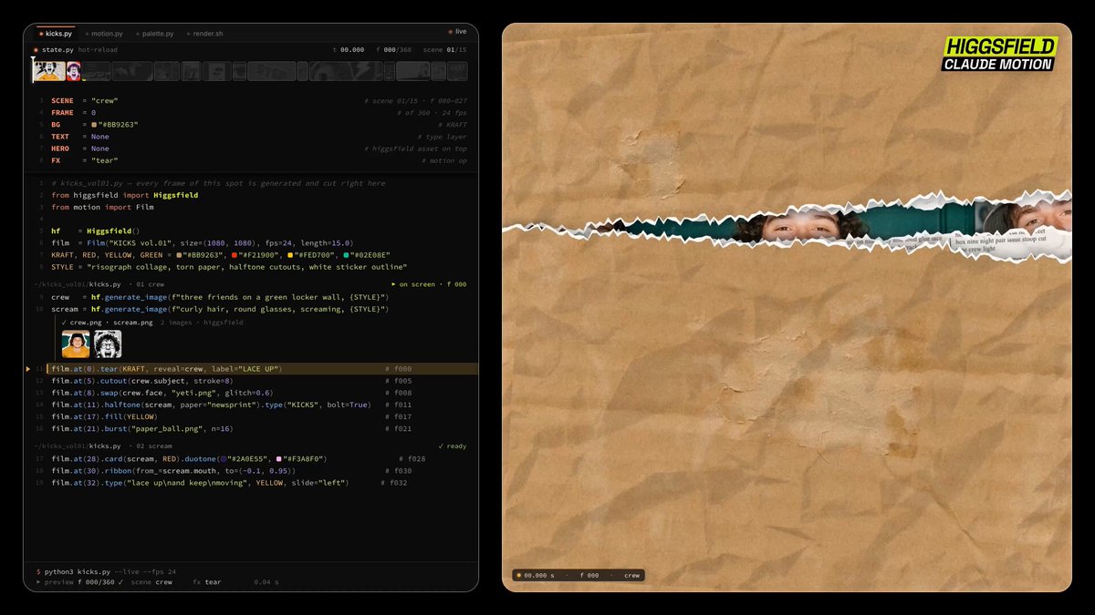Click the timeline playhead marker
Screen dimensions: 1095x615
[34, 69]
